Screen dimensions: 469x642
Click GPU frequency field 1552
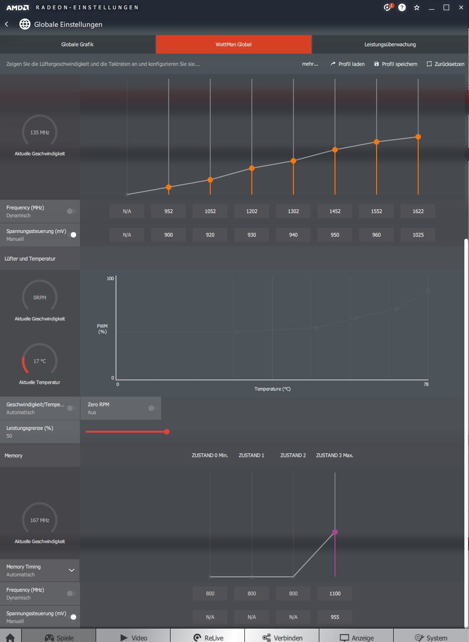pos(377,211)
